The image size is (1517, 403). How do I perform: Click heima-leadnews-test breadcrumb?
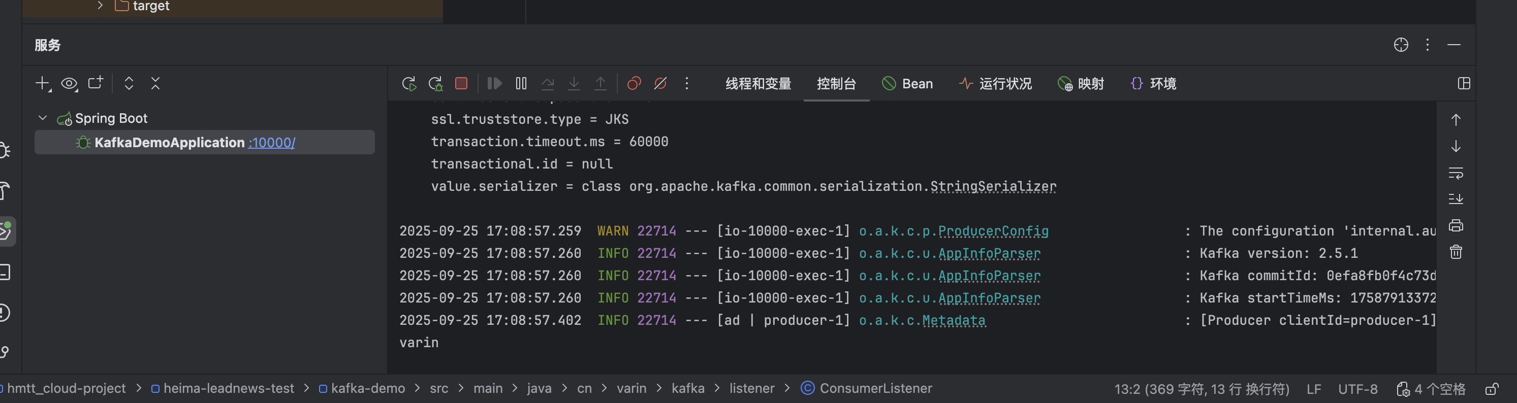[223, 388]
